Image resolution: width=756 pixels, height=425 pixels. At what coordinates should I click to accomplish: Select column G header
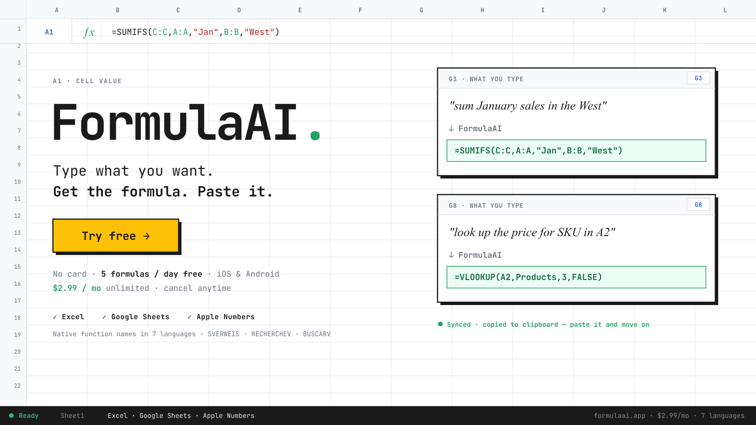click(x=421, y=10)
